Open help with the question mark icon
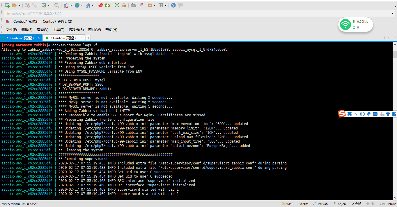Screen dimensions: 397x207 pyautogui.click(x=173, y=5)
